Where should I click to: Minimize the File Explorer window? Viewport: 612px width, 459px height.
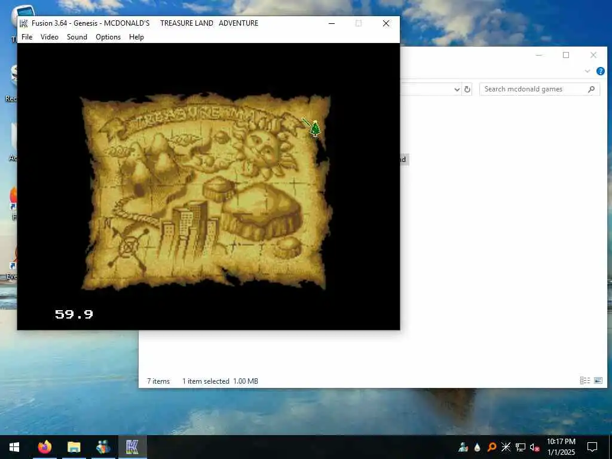pyautogui.click(x=539, y=56)
